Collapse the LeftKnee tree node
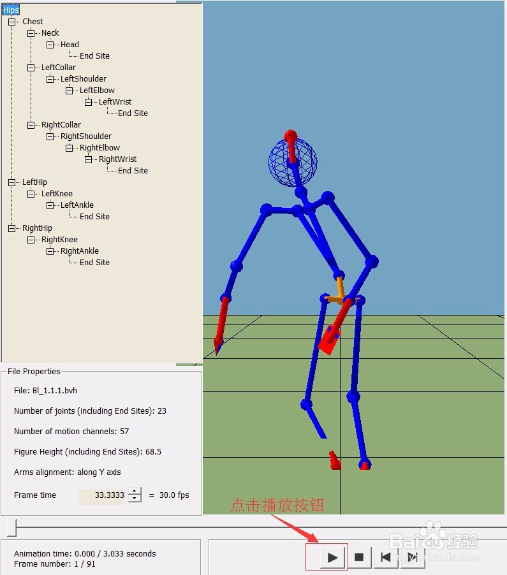507x575 pixels. click(31, 194)
